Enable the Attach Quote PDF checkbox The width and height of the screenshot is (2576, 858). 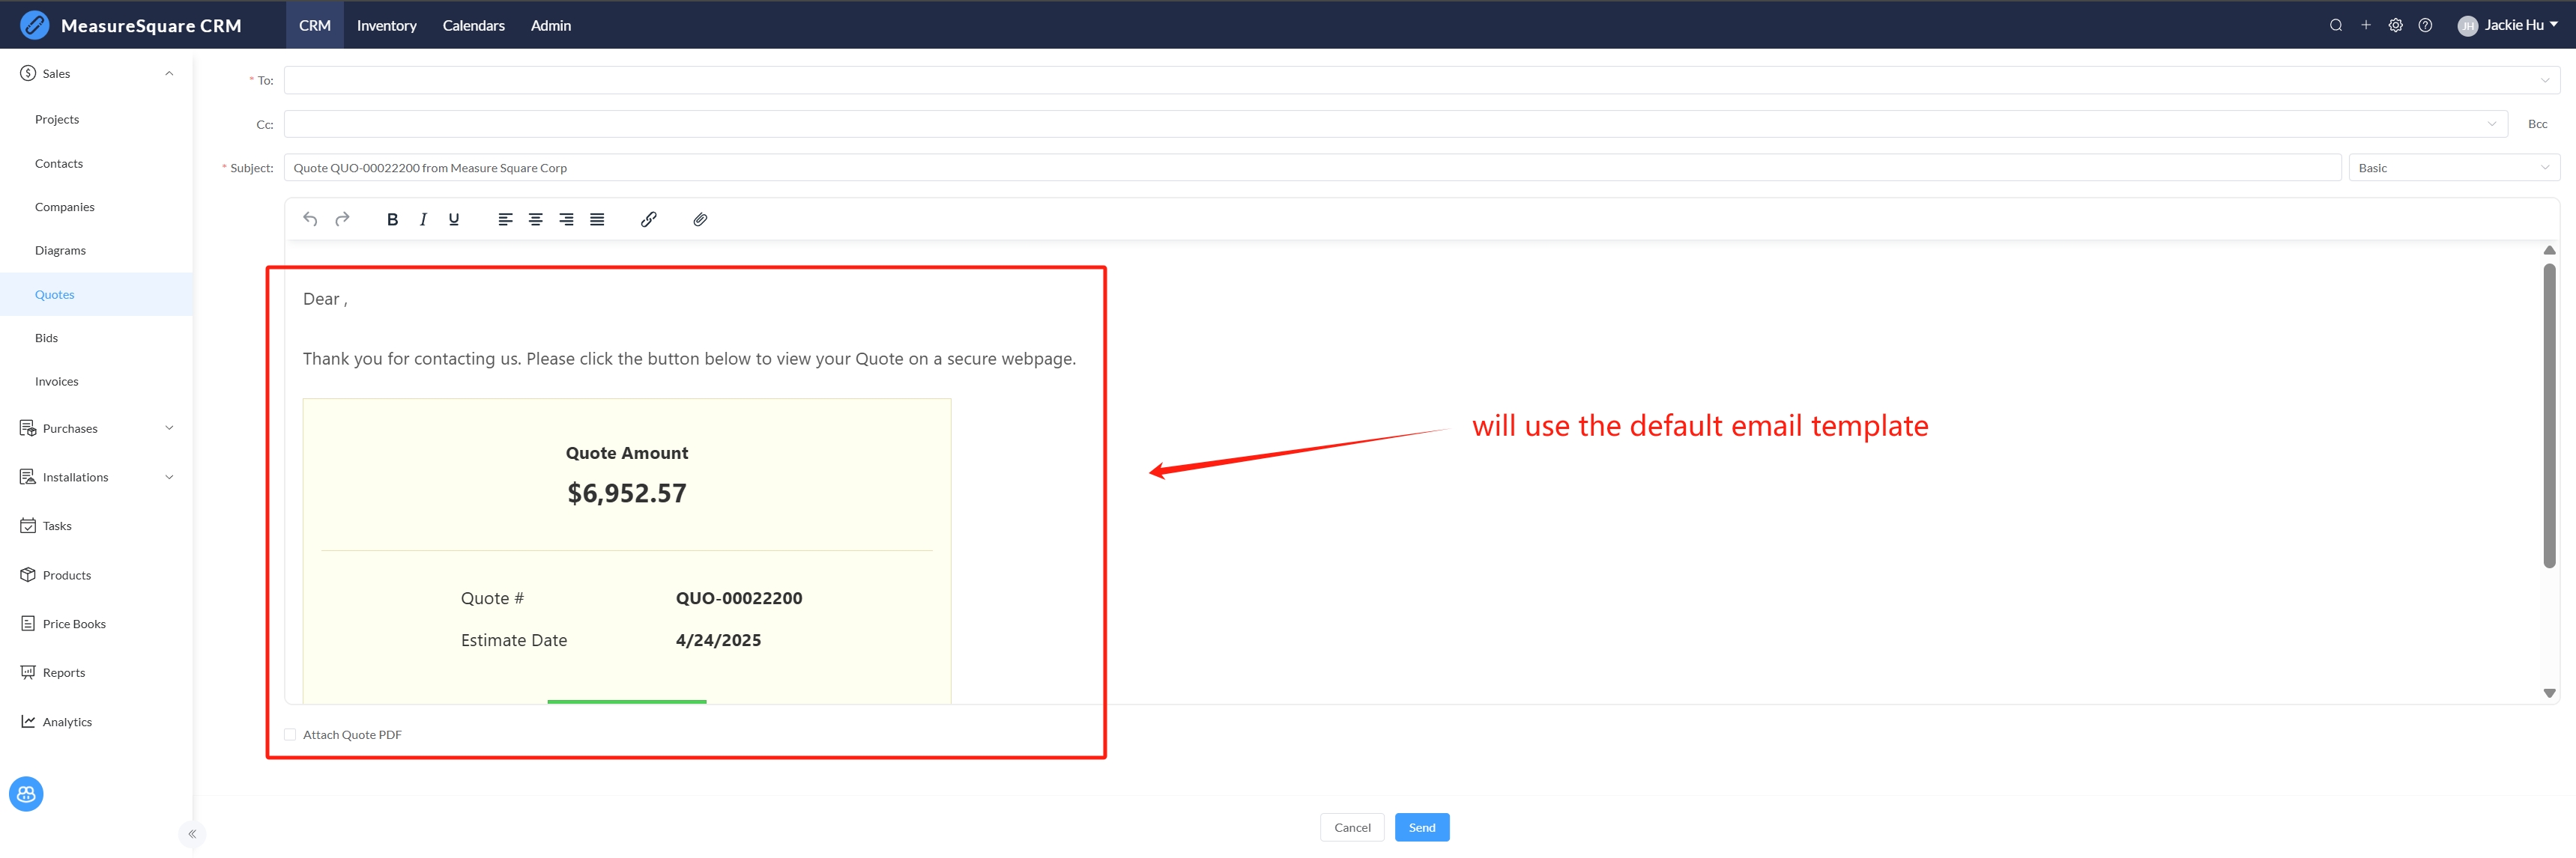[290, 734]
